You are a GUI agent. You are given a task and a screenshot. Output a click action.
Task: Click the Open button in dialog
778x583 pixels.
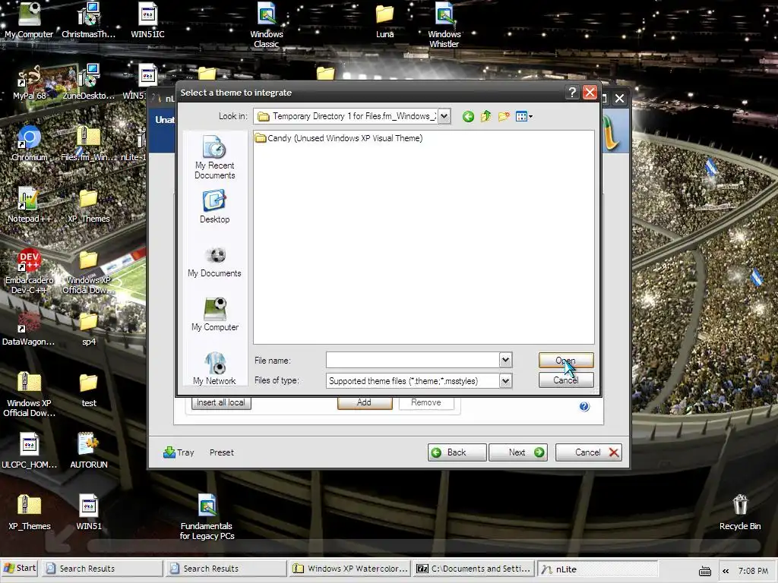tap(565, 361)
